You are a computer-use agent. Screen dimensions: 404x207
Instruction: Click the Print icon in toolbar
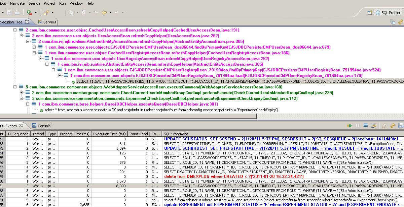pos(17,12)
